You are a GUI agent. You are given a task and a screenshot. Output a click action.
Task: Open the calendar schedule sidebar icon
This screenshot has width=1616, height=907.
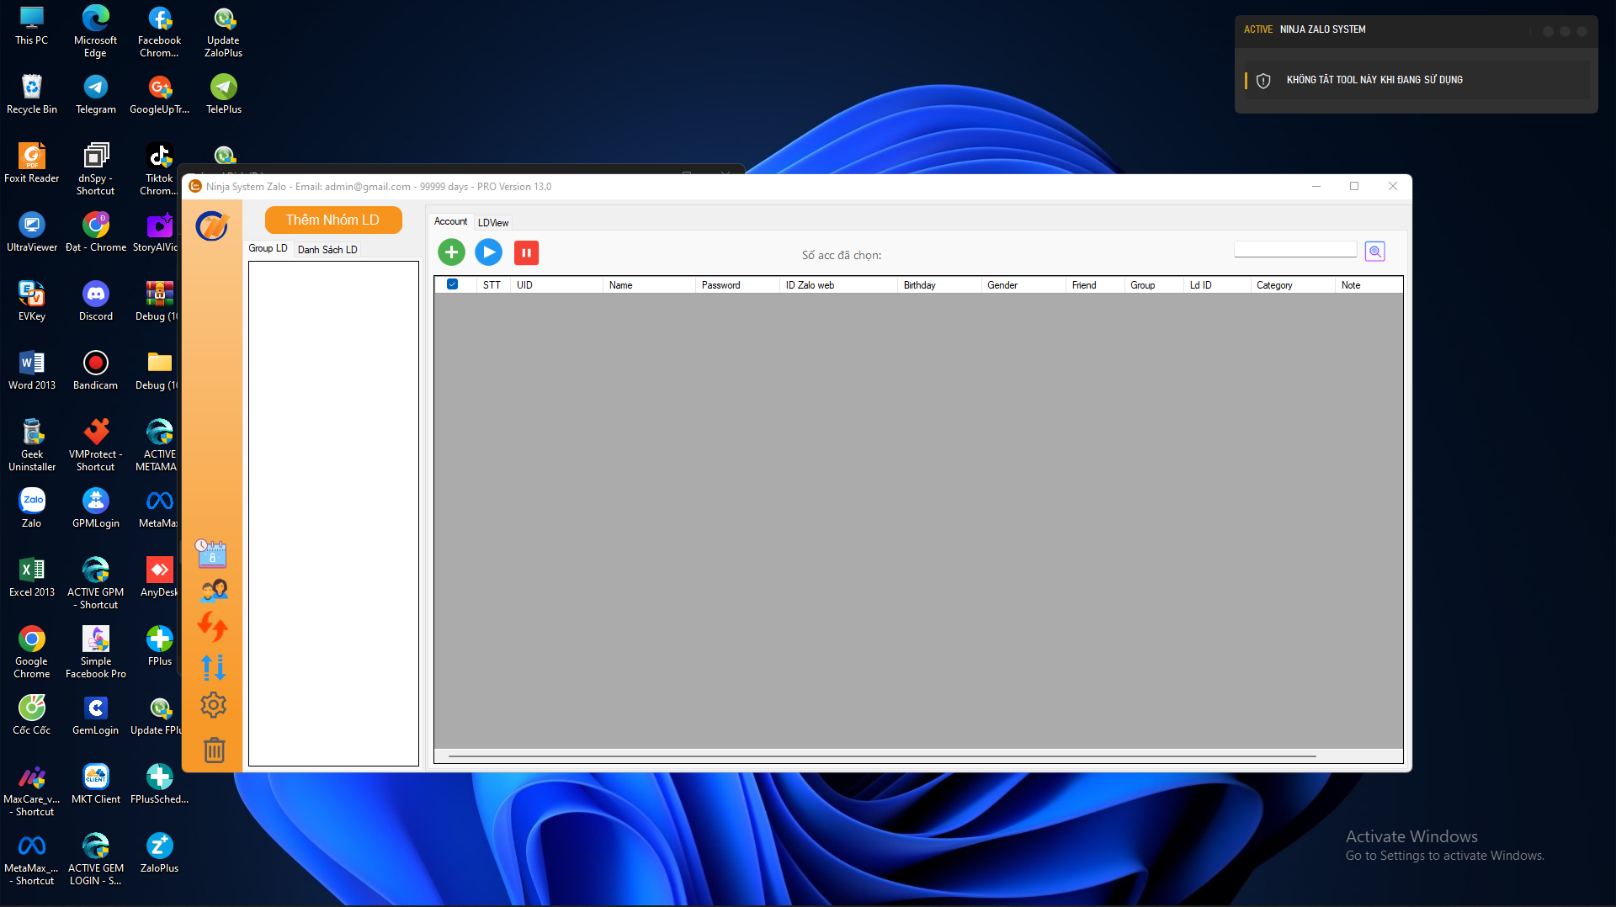pyautogui.click(x=211, y=553)
